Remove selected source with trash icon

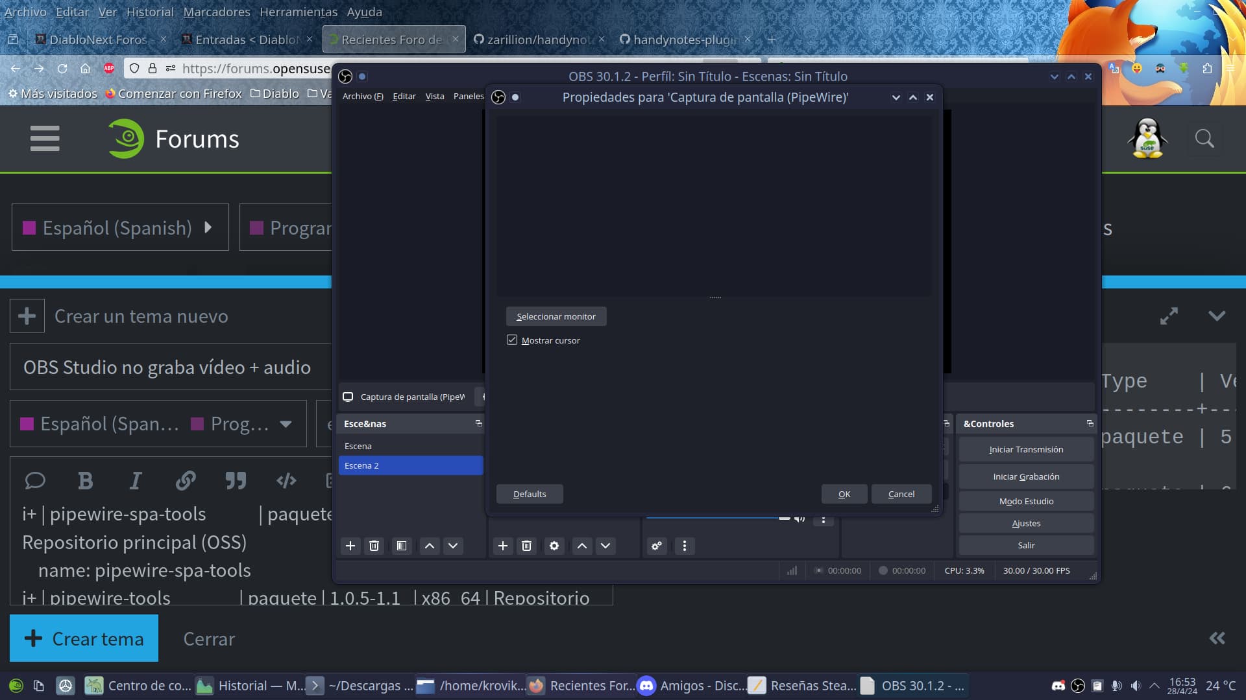526,546
